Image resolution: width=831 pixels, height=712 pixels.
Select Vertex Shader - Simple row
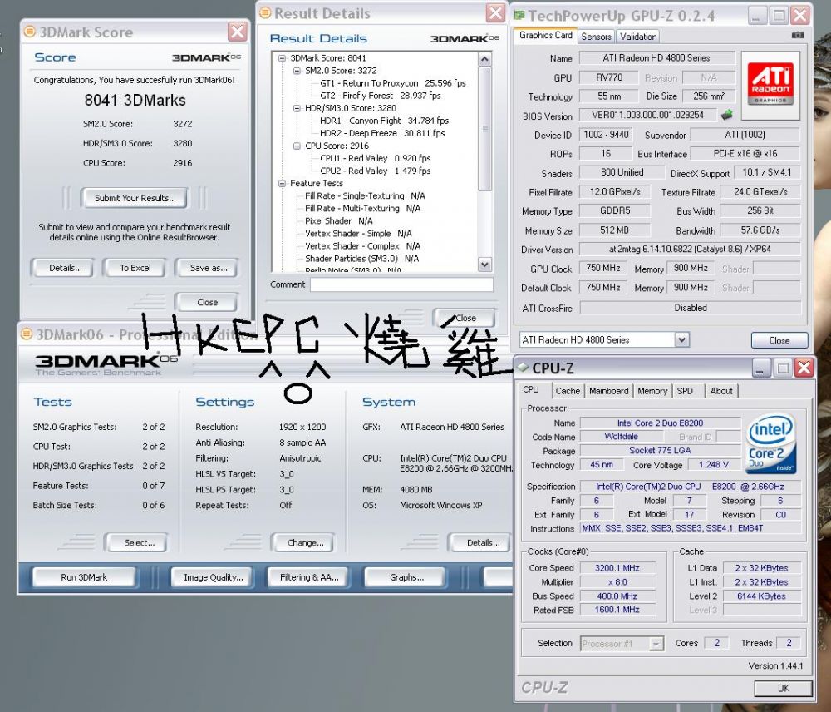pyautogui.click(x=358, y=234)
